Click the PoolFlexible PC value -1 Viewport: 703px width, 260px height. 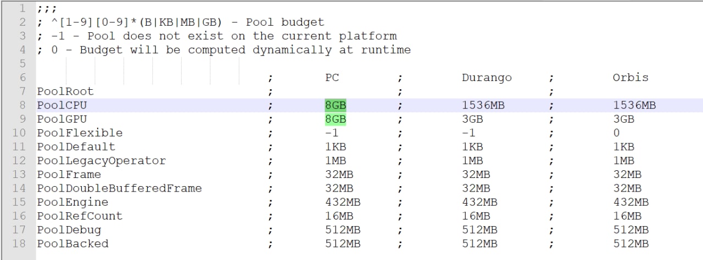[x=332, y=133]
